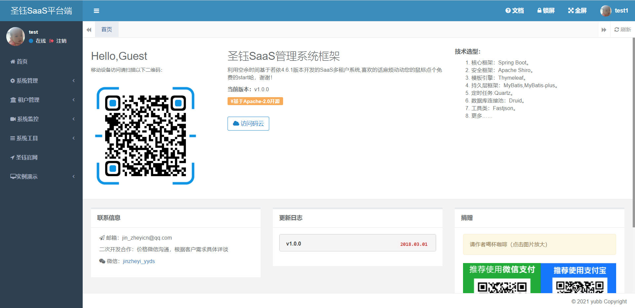This screenshot has width=635, height=308.
Task: Click the page vertical scrollbar
Action: pyautogui.click(x=633, y=132)
